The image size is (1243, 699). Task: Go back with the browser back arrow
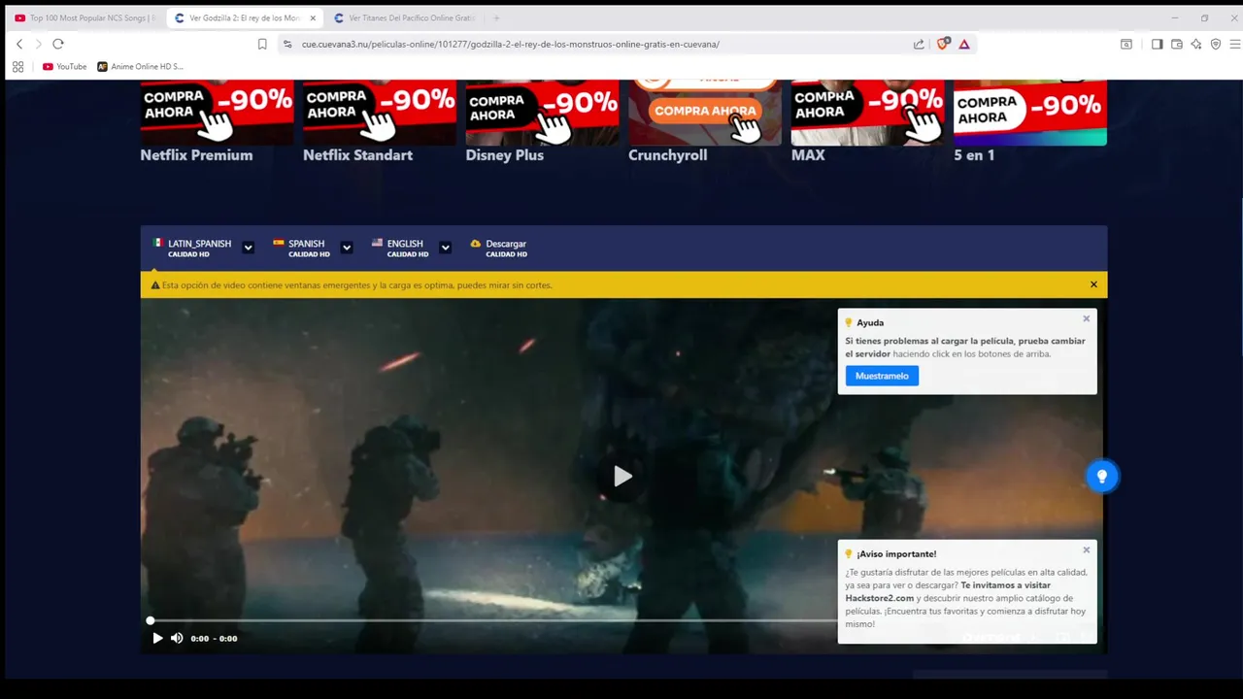pos(19,44)
